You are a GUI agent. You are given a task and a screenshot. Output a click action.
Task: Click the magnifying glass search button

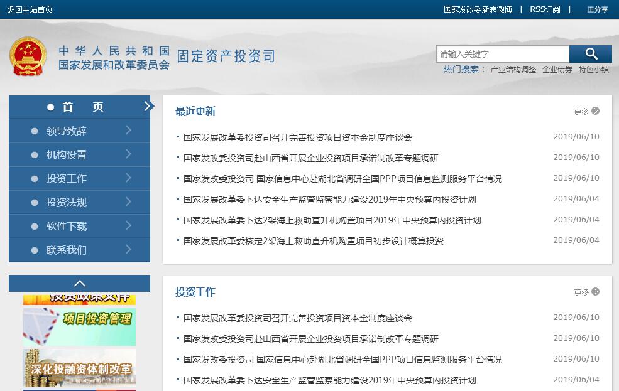click(590, 54)
